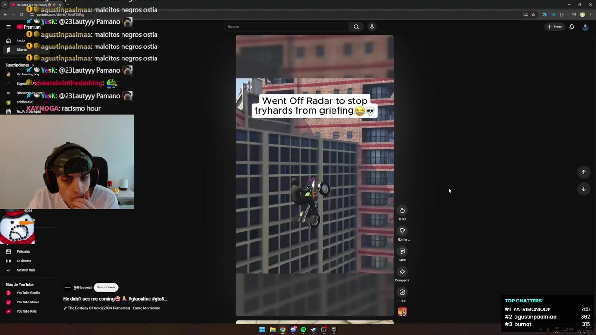
Task: Click browser back arrow
Action: (5, 15)
